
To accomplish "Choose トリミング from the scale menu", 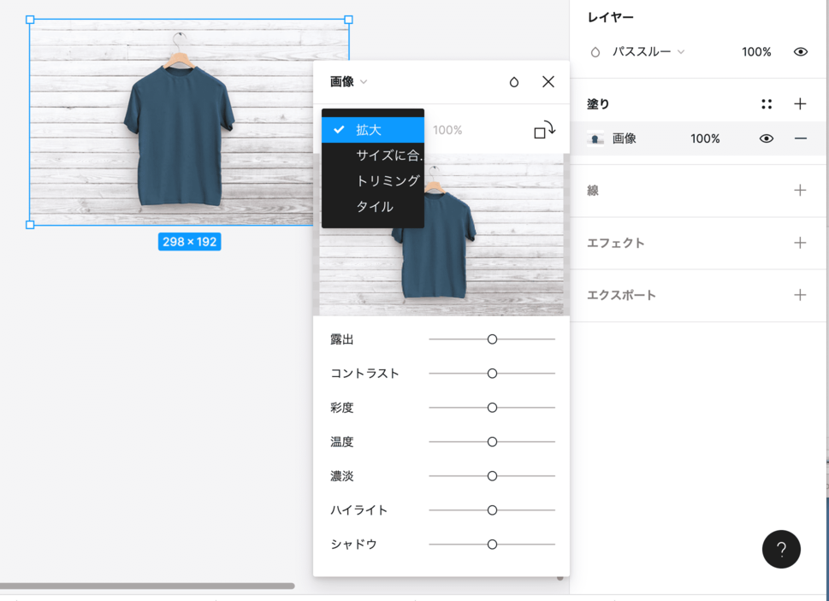I will point(388,180).
